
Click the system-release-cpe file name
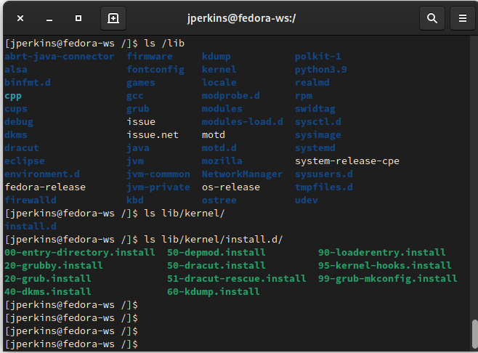347,161
